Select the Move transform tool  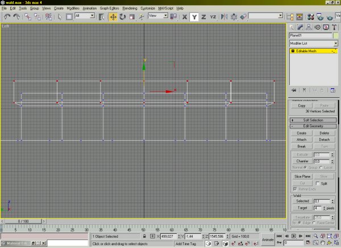pos(113,17)
